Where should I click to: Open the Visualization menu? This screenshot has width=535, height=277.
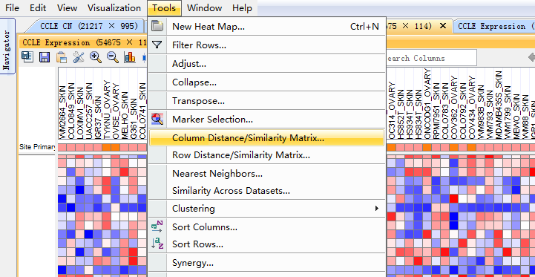pyautogui.click(x=114, y=8)
